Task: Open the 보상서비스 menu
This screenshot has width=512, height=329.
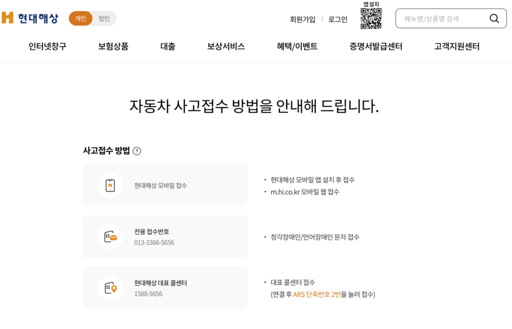Action: [225, 46]
